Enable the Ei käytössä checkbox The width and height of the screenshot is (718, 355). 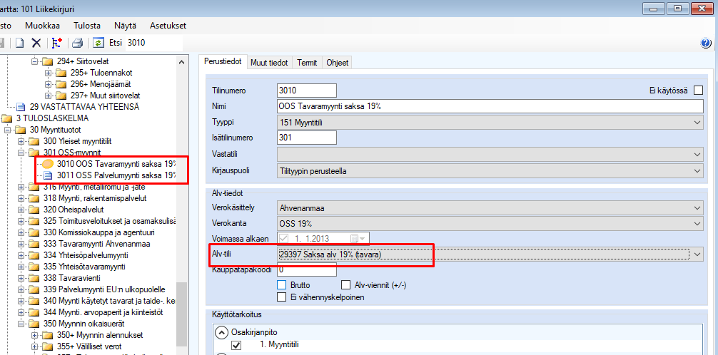[x=698, y=91]
